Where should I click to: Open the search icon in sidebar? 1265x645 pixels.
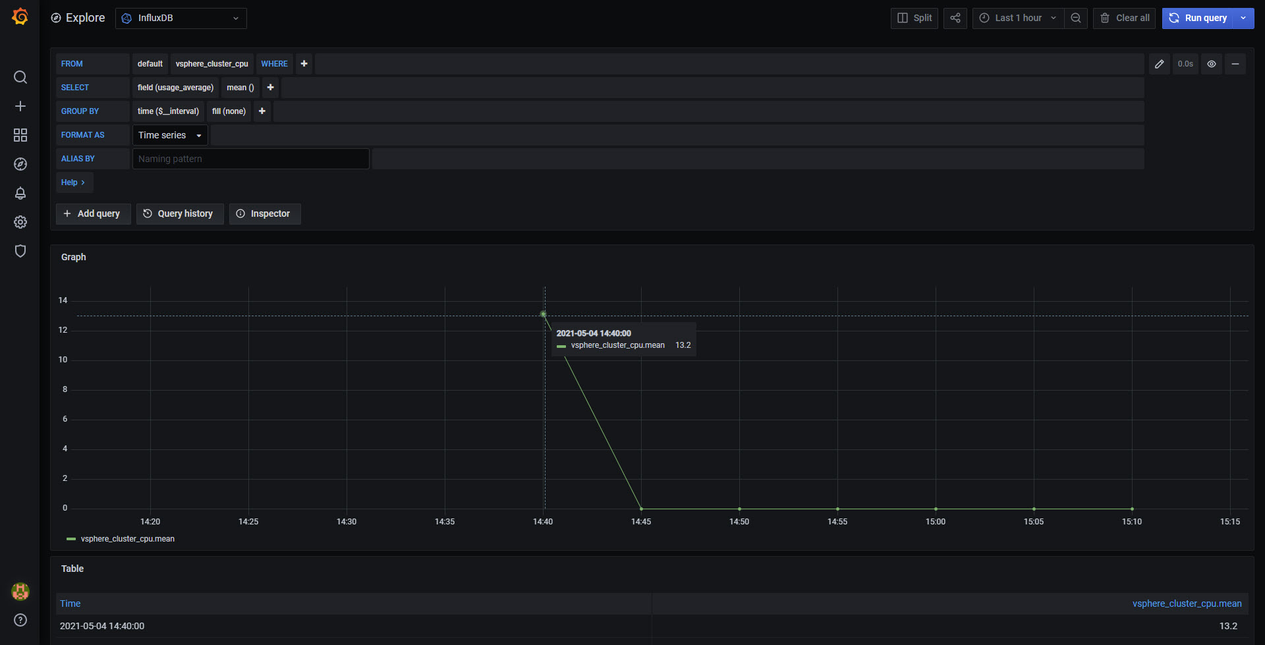pyautogui.click(x=20, y=77)
